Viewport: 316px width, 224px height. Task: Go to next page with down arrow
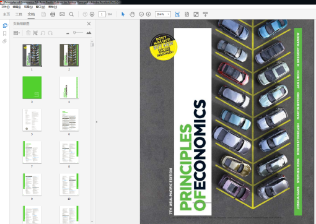(92, 14)
